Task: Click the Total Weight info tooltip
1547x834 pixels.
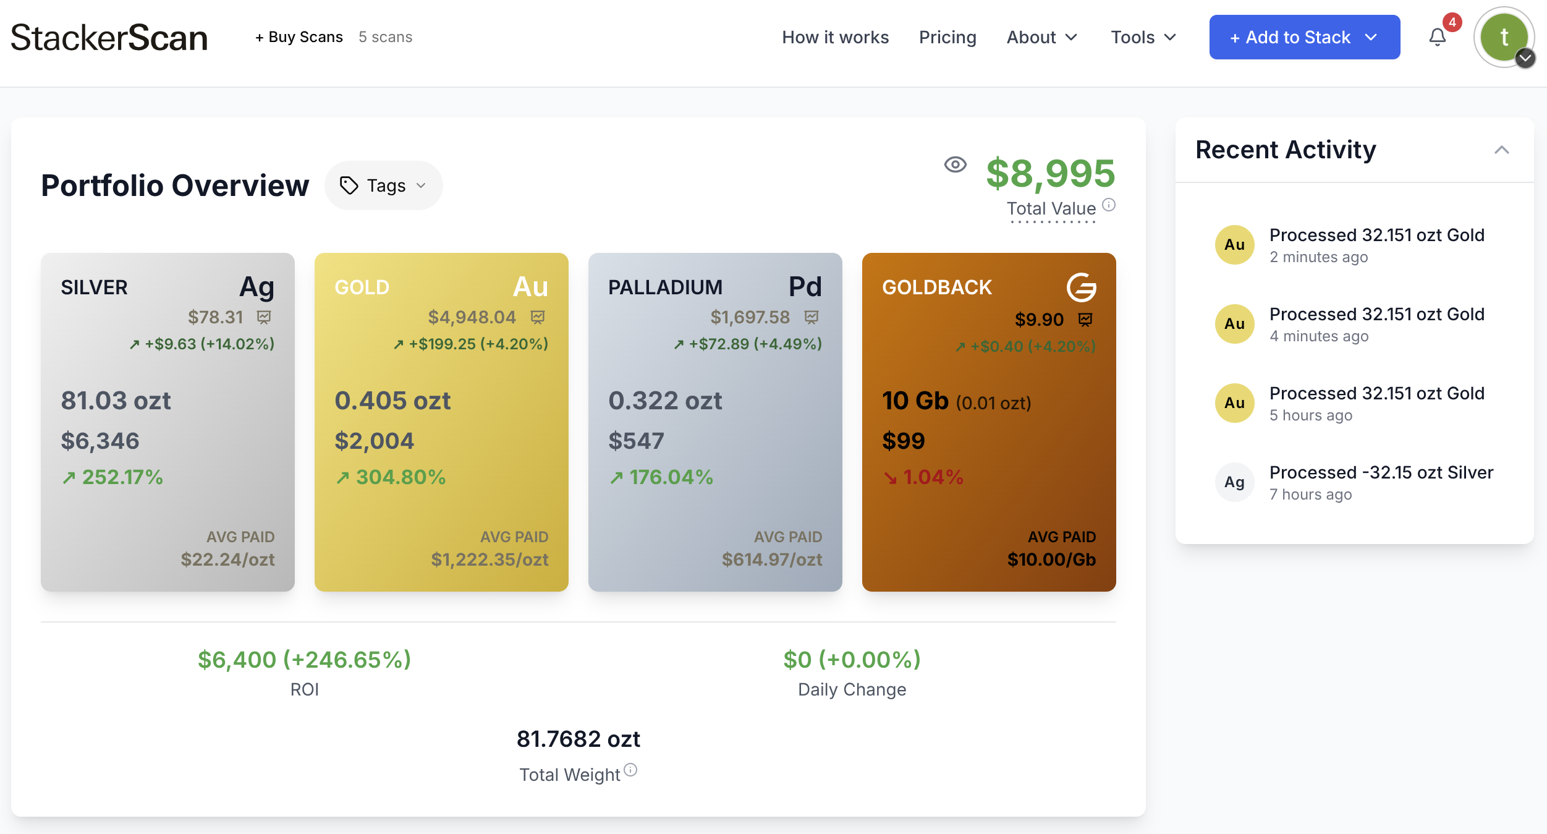Action: pyautogui.click(x=630, y=768)
